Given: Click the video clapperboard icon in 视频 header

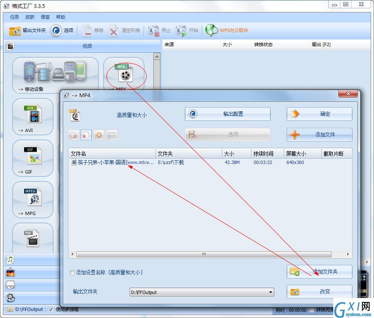Looking at the screenshot, I should click(10, 46).
